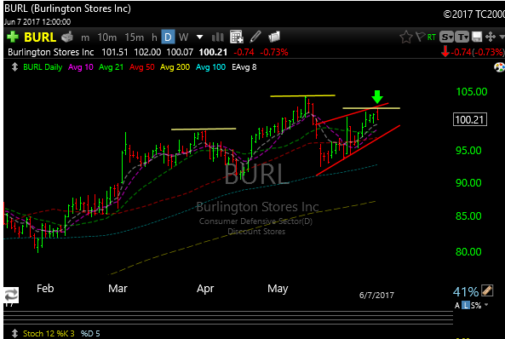Click the star favorite icon
Image resolution: width=505 pixels, height=339 pixels.
pyautogui.click(x=406, y=37)
